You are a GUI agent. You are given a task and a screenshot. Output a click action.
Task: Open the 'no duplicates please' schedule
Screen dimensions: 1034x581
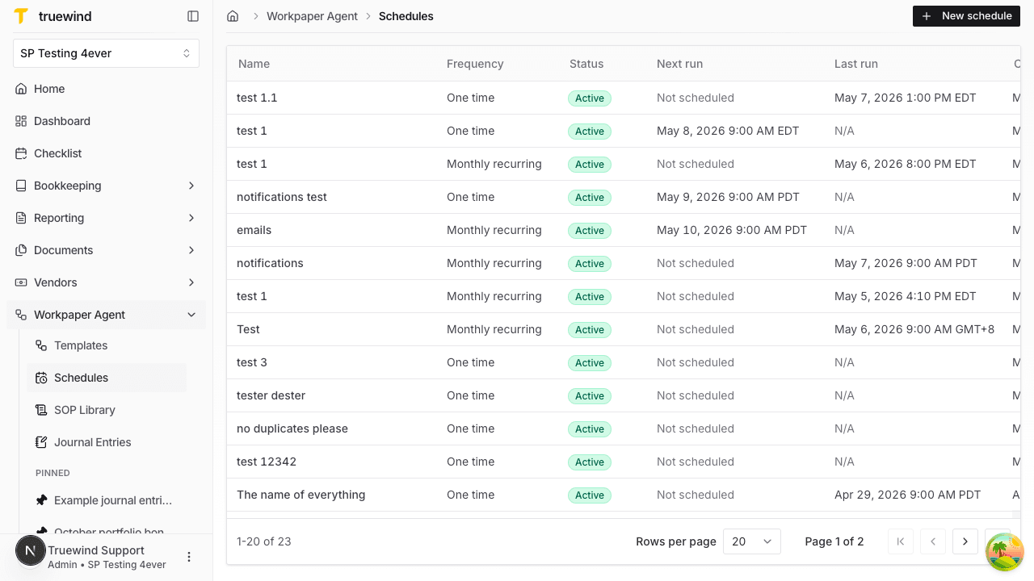624,428
